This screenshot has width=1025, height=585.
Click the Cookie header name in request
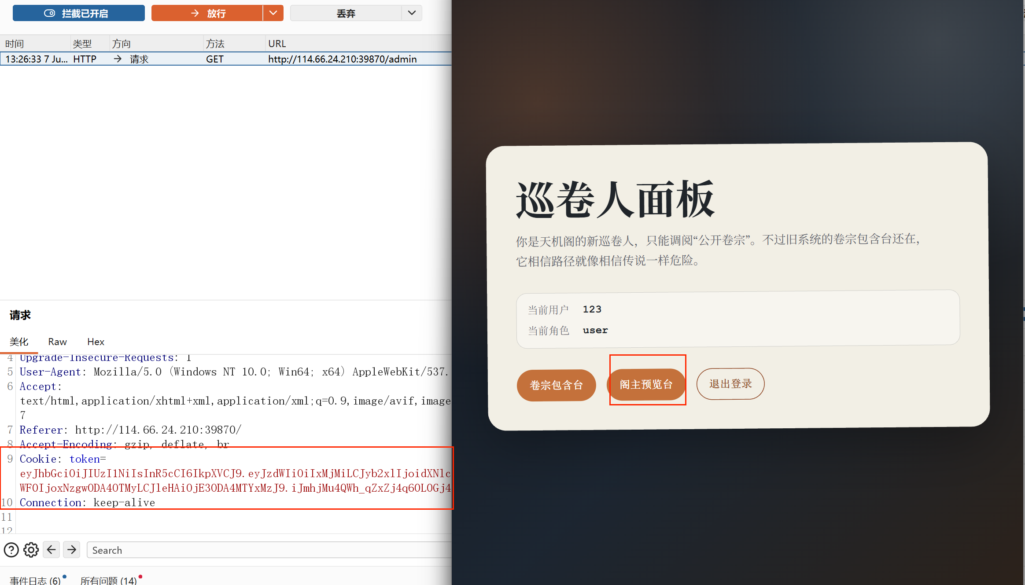click(38, 459)
